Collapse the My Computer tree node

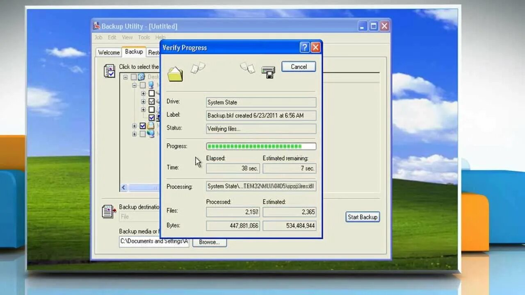[134, 85]
